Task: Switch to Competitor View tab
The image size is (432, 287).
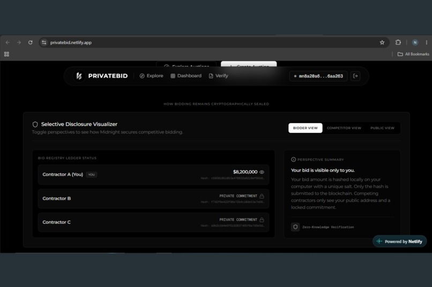Action: (x=344, y=128)
